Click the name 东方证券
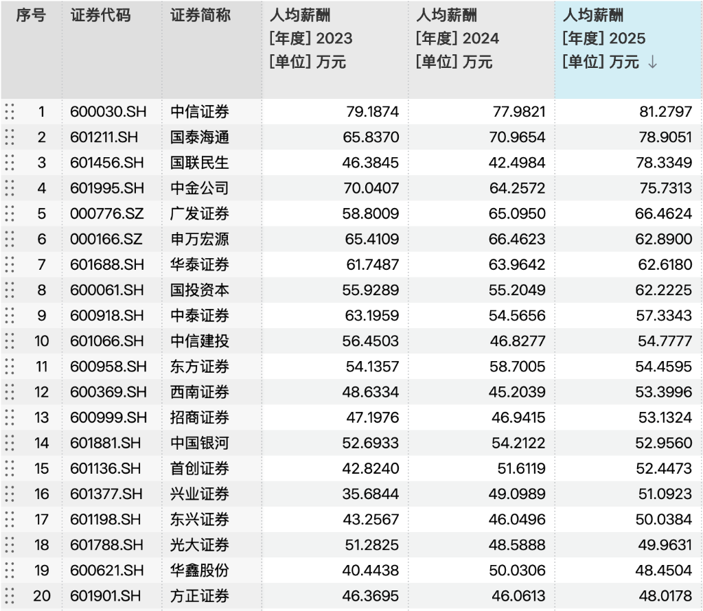This screenshot has width=703, height=611. click(x=200, y=367)
